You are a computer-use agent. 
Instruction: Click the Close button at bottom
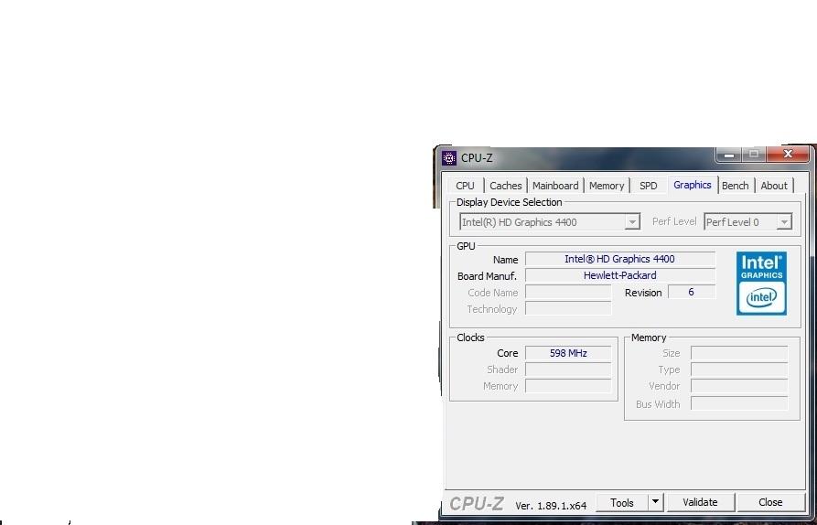(x=770, y=503)
